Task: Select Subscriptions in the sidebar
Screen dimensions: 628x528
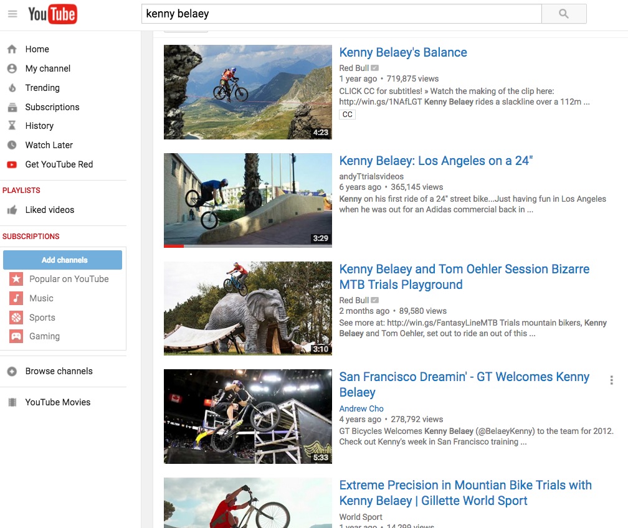Action: point(52,107)
